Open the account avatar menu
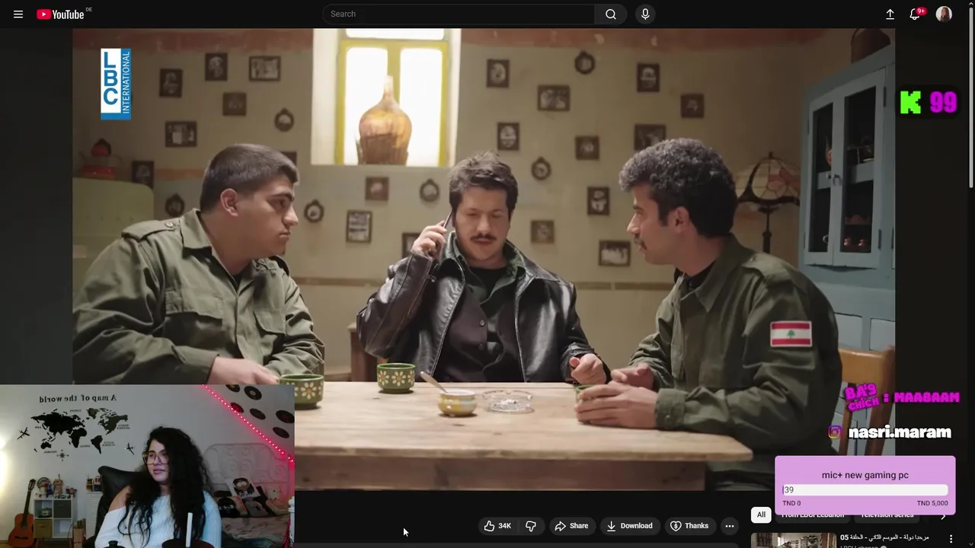Screen dimensions: 975x548 (x=944, y=14)
